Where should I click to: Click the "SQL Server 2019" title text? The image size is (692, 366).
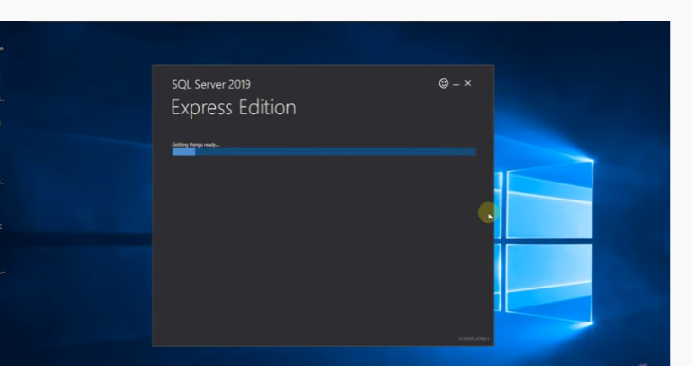click(211, 84)
